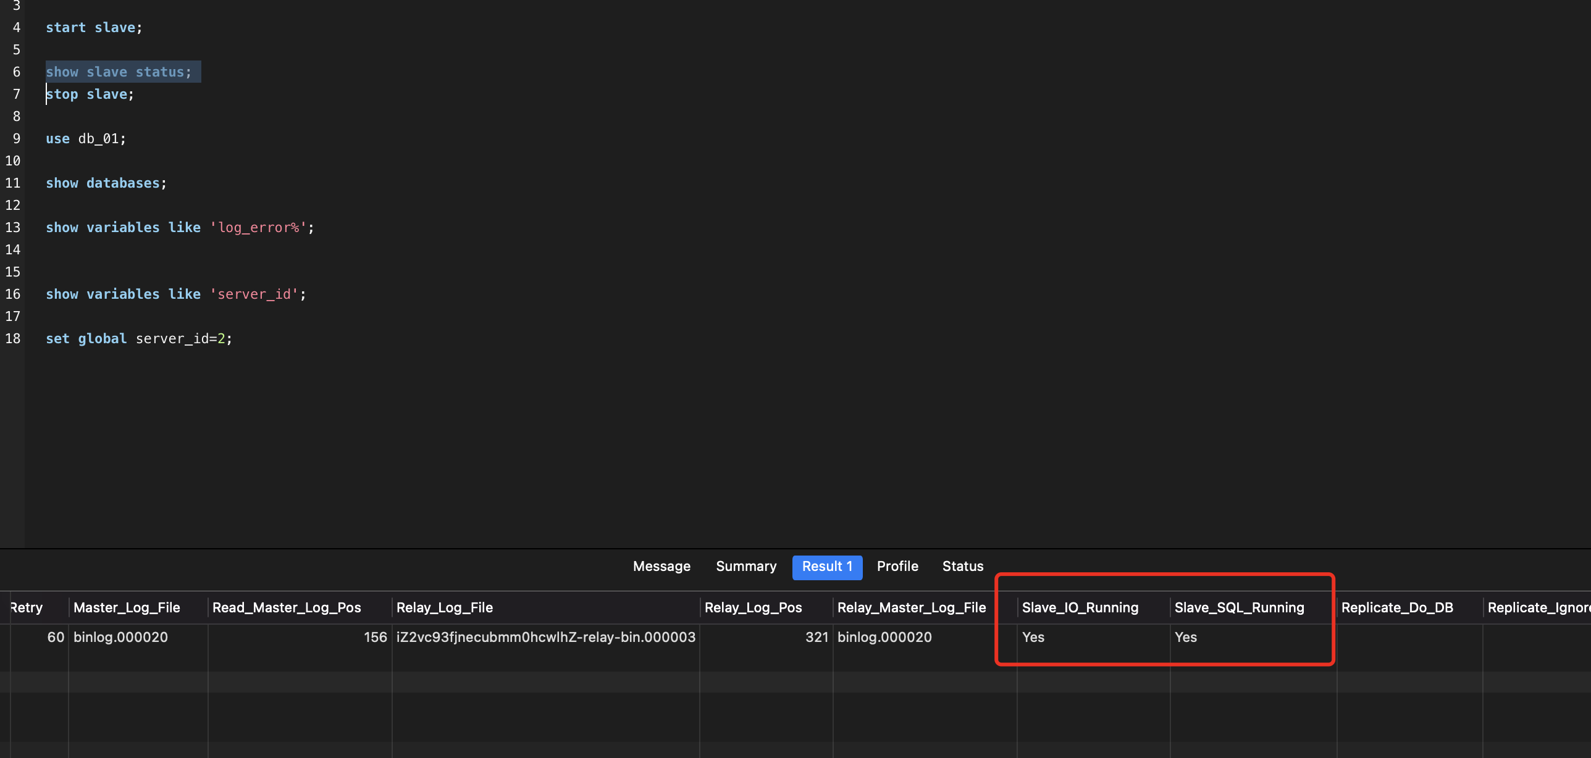Open the Summary tab
Image resolution: width=1591 pixels, height=758 pixels.
[746, 566]
